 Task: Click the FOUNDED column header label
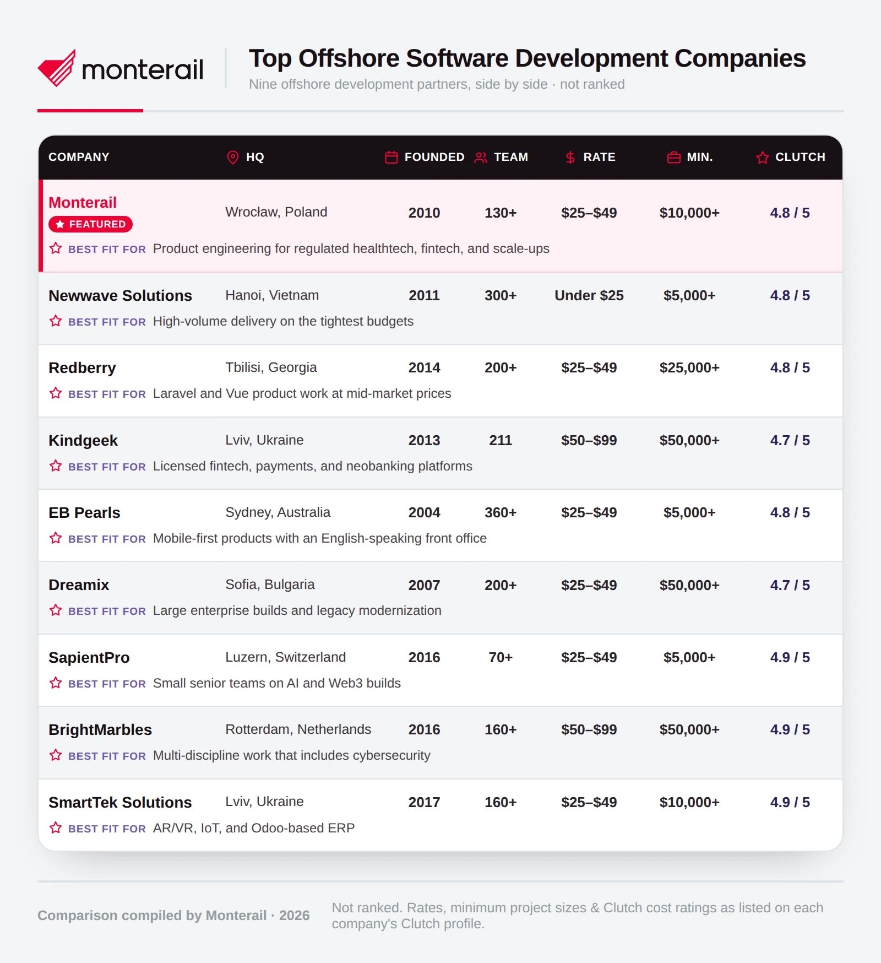[x=434, y=157]
